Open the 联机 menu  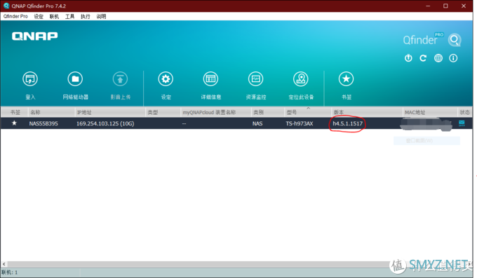click(54, 16)
